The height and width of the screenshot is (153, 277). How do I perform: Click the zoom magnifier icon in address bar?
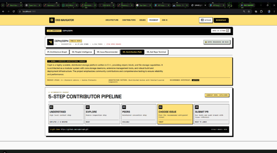[244, 11]
